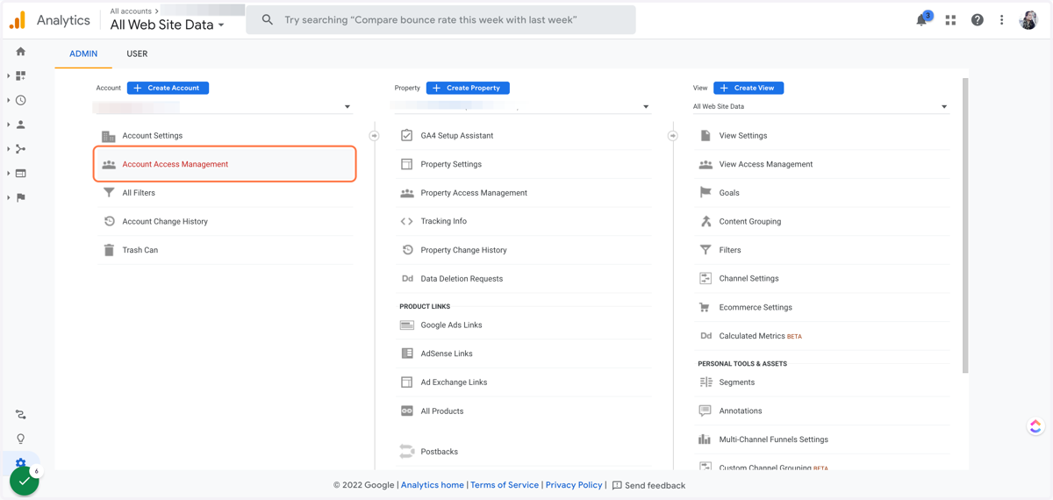Expand the Property selector dropdown
This screenshot has height=500, width=1053.
click(x=521, y=107)
